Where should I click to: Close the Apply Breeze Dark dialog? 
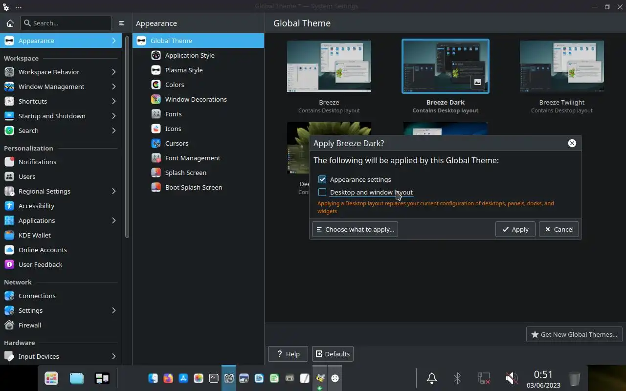point(572,143)
